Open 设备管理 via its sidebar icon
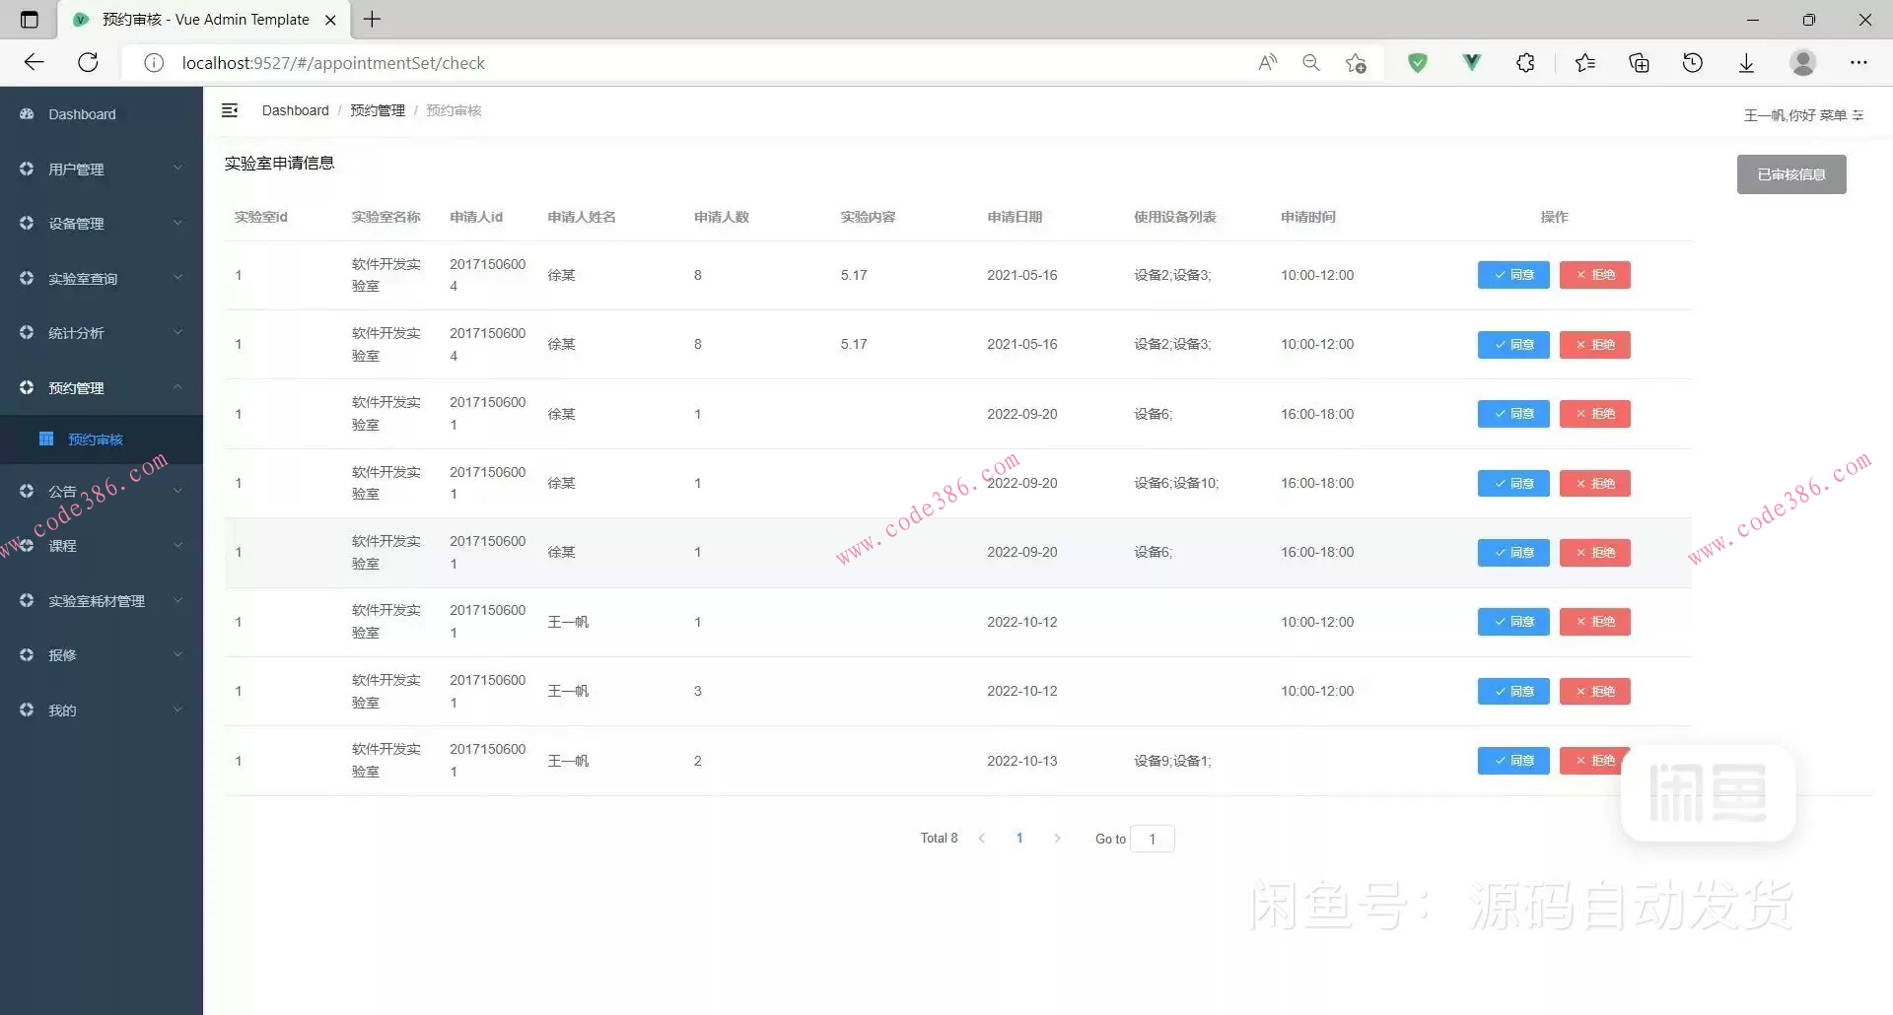The width and height of the screenshot is (1893, 1015). [27, 223]
